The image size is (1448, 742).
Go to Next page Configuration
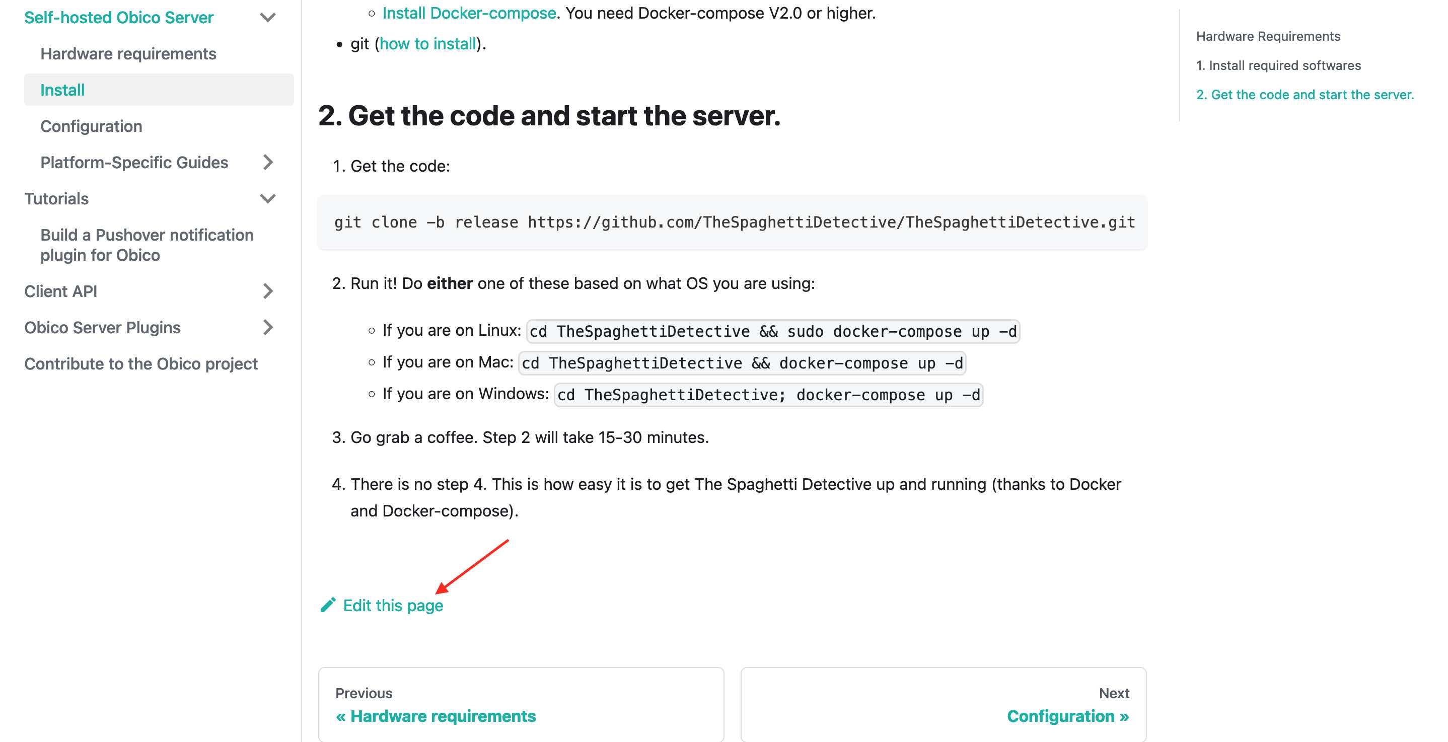1067,716
